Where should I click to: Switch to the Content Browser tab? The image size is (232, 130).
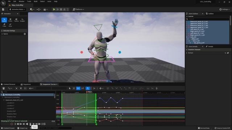tap(8, 84)
